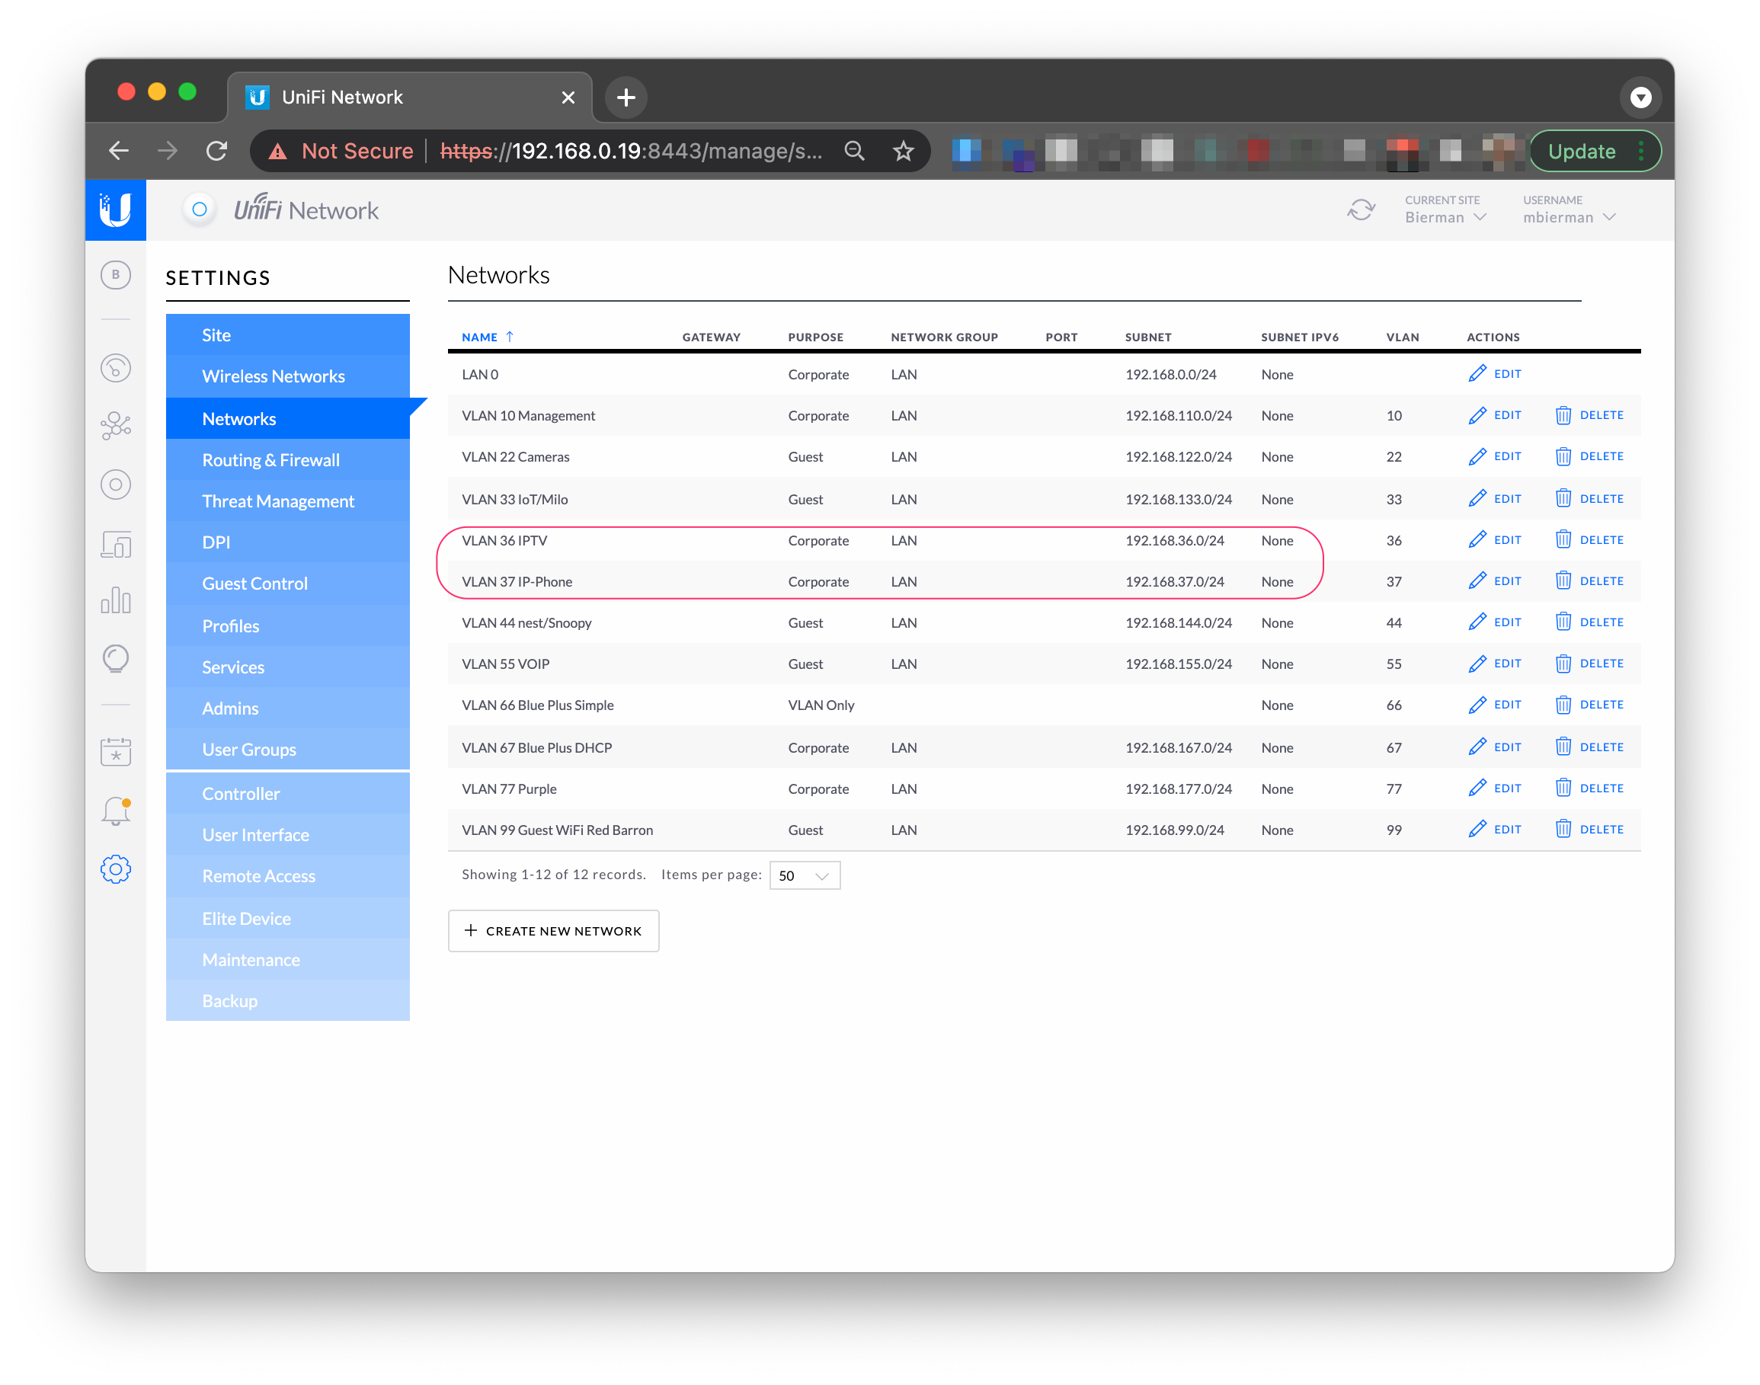The width and height of the screenshot is (1760, 1385).
Task: Open the Dashboard icon in left sidebar
Action: click(x=115, y=368)
